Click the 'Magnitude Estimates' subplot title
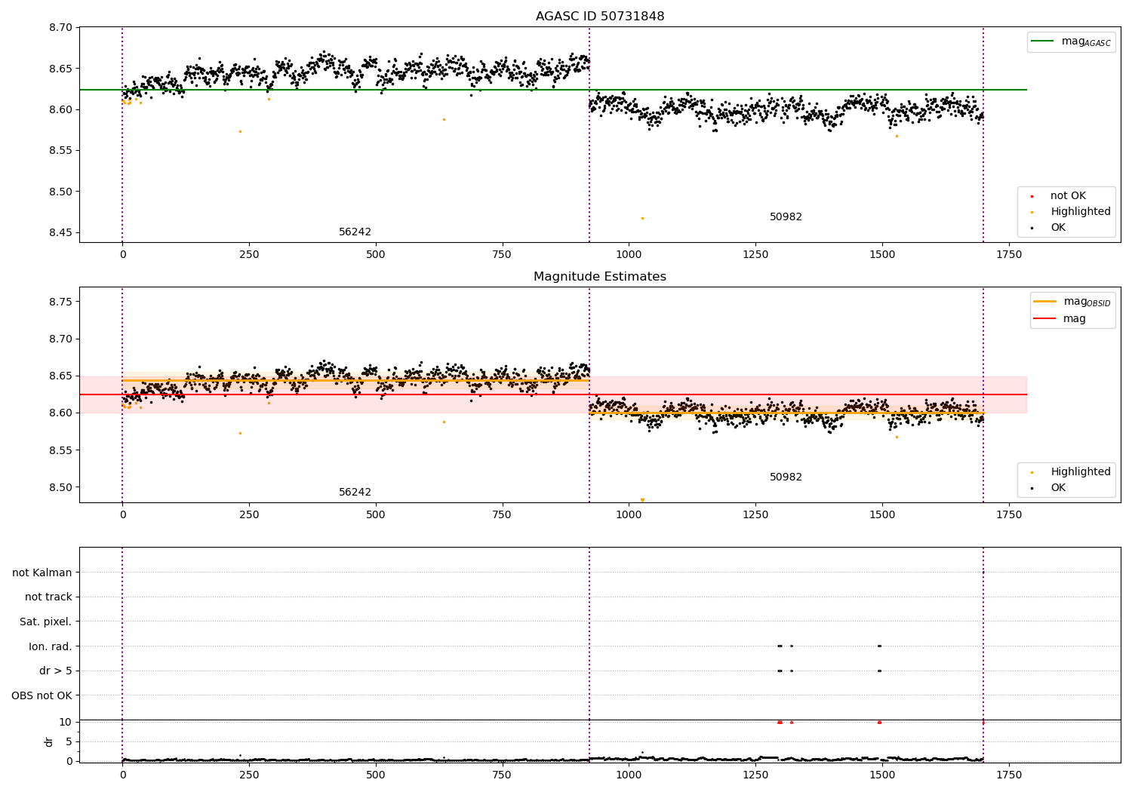 pyautogui.click(x=600, y=277)
